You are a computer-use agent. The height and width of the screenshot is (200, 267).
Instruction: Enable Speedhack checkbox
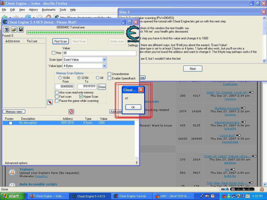[x=110, y=78]
